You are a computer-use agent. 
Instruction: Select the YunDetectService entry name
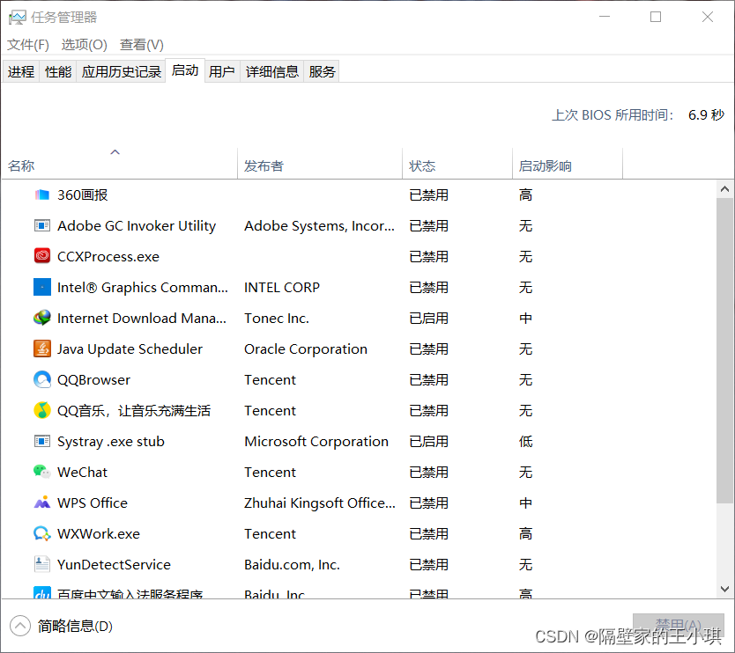coord(114,564)
